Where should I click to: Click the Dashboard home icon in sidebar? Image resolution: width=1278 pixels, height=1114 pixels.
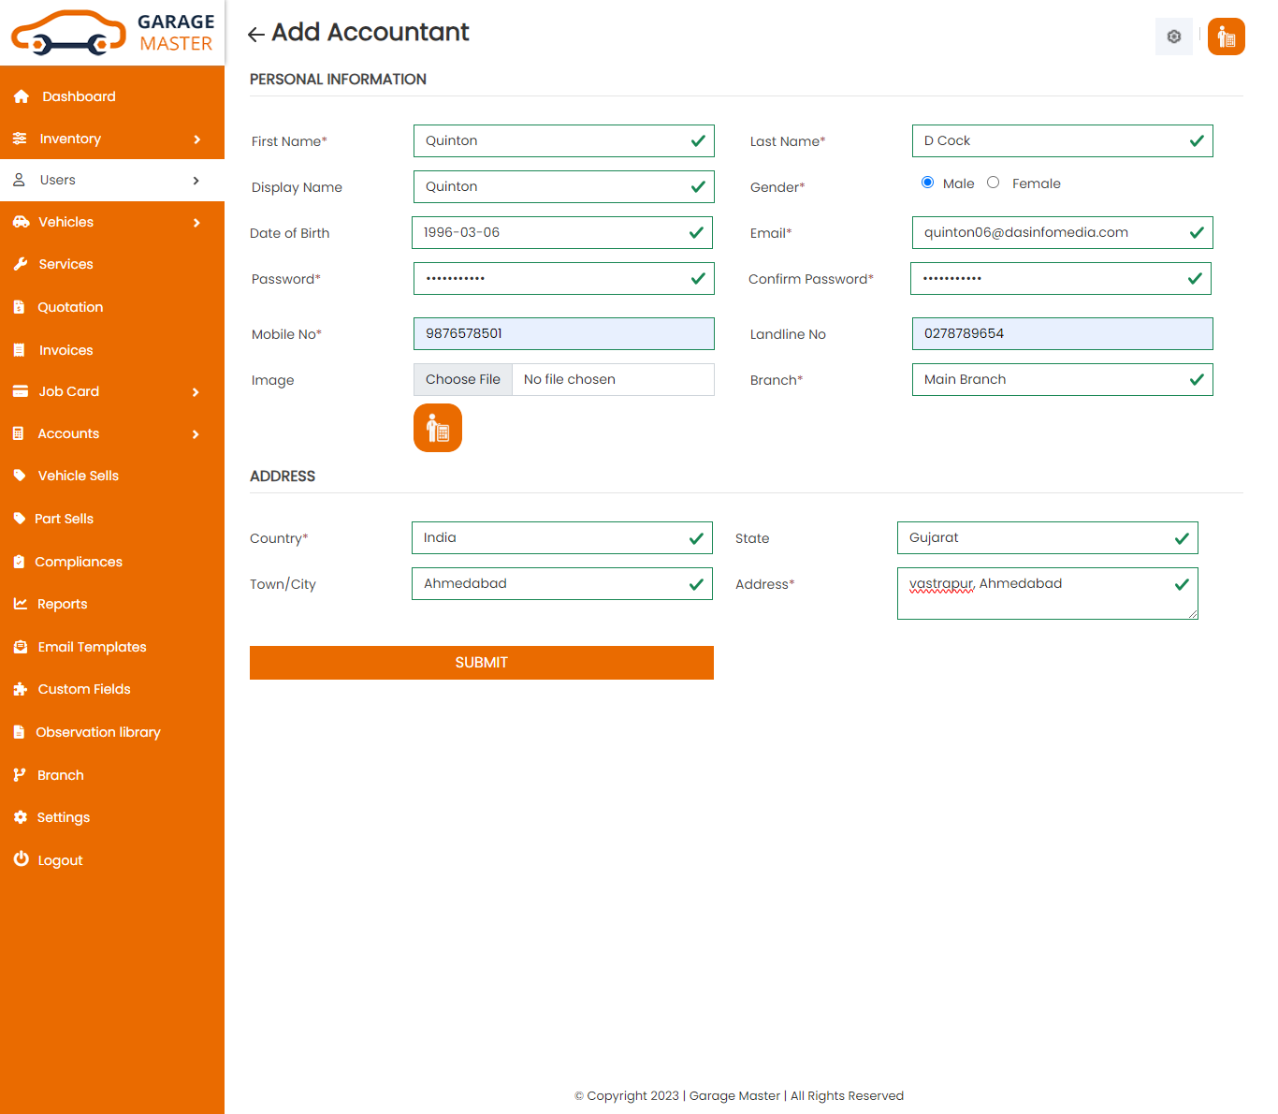coord(22,96)
